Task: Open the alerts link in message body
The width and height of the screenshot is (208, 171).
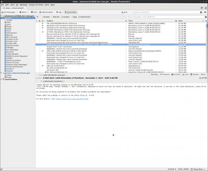Action: 72,99
